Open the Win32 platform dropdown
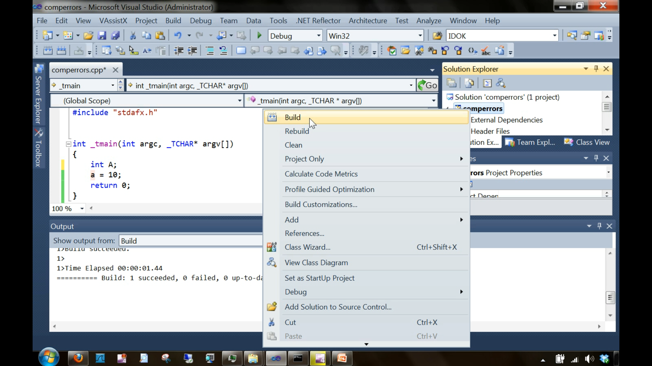 420,35
